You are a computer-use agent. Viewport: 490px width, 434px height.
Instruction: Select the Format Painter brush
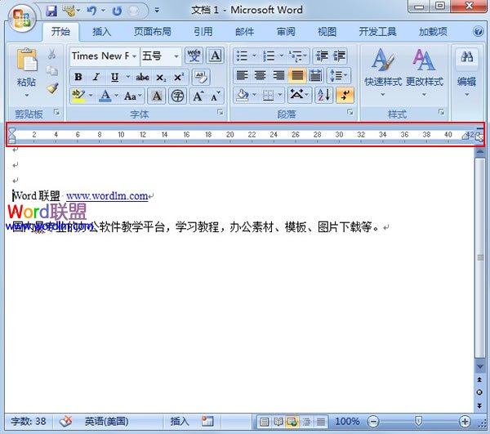coord(52,88)
